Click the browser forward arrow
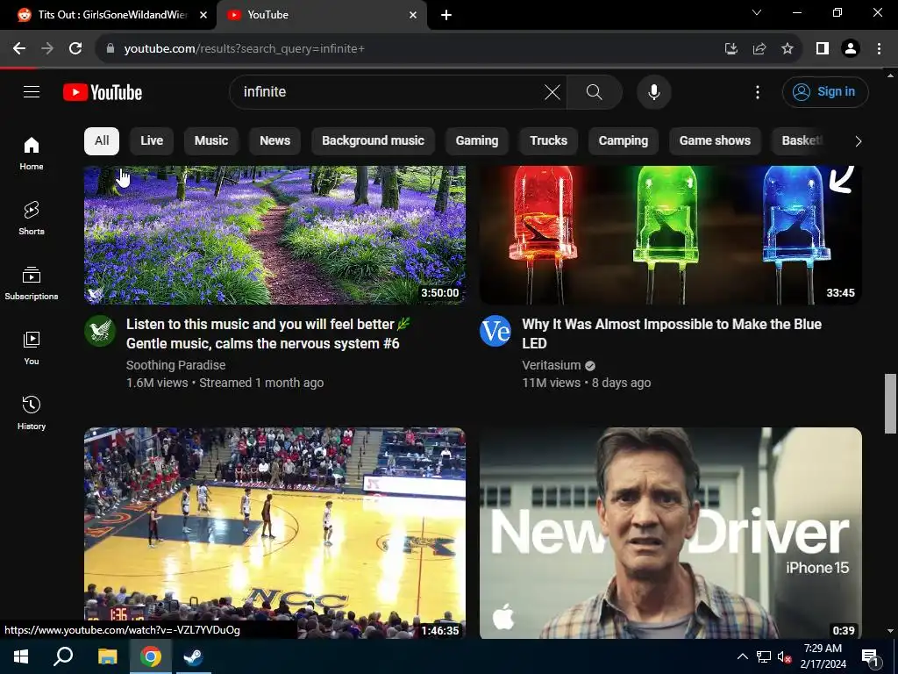The height and width of the screenshot is (674, 898). tap(47, 49)
